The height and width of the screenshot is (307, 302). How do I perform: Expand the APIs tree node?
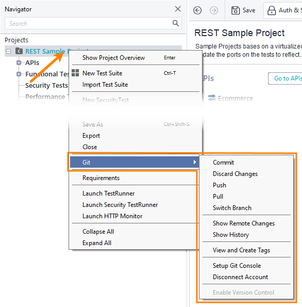click(19, 62)
